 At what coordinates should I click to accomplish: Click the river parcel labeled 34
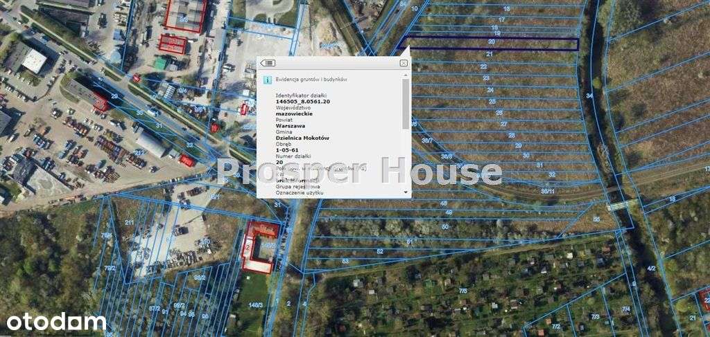point(589,95)
